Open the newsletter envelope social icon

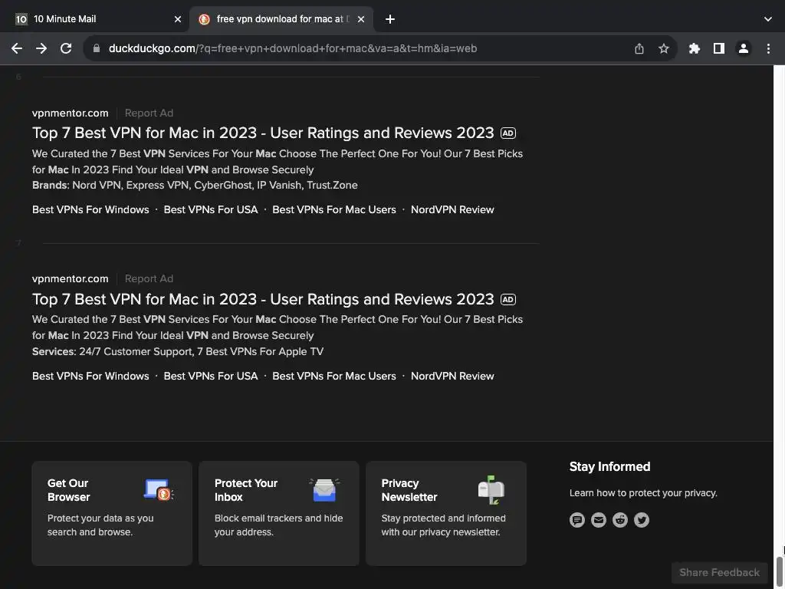pyautogui.click(x=599, y=520)
